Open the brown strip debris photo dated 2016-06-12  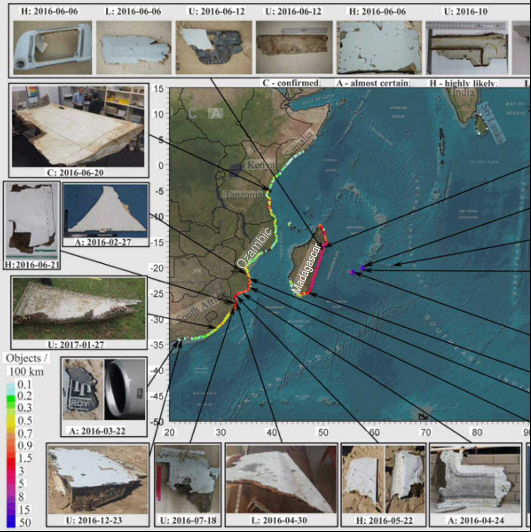pos(294,48)
